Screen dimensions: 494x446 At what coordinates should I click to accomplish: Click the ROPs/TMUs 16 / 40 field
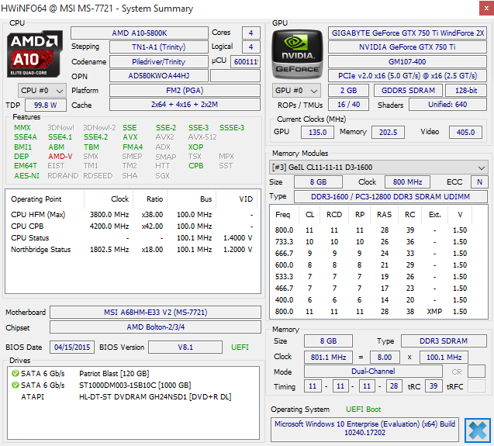pyautogui.click(x=348, y=105)
